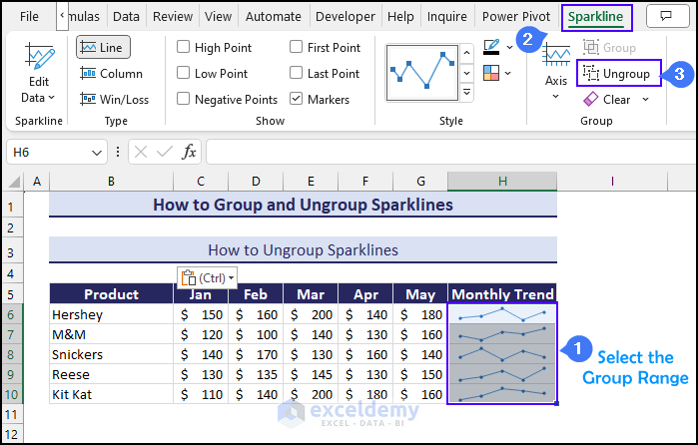Click the Clear sparklines eraser icon
This screenshot has width=698, height=445.
click(591, 99)
